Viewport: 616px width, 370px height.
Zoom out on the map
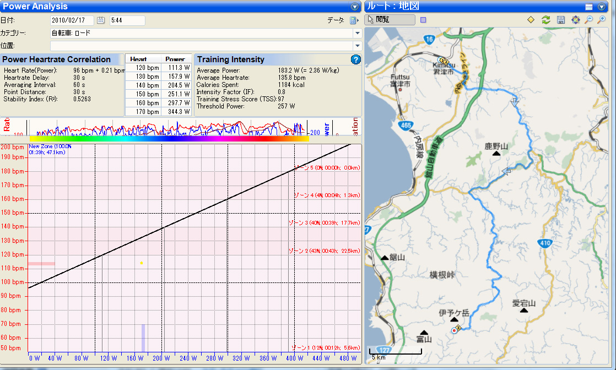click(x=588, y=20)
